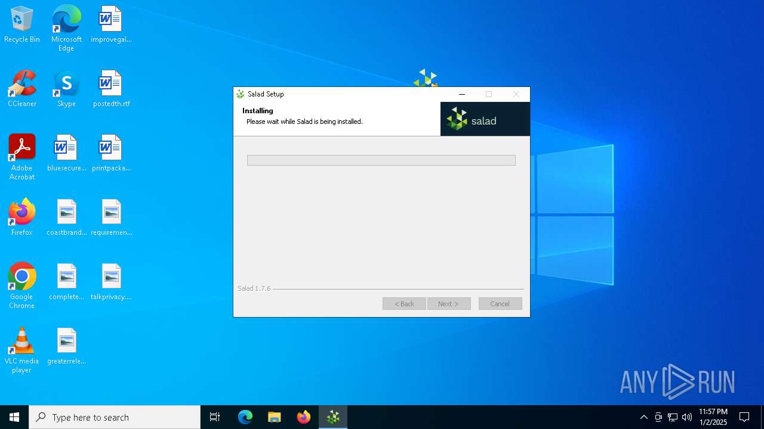Click the Salad logo in the installer header
This screenshot has width=764, height=429.
pos(485,119)
